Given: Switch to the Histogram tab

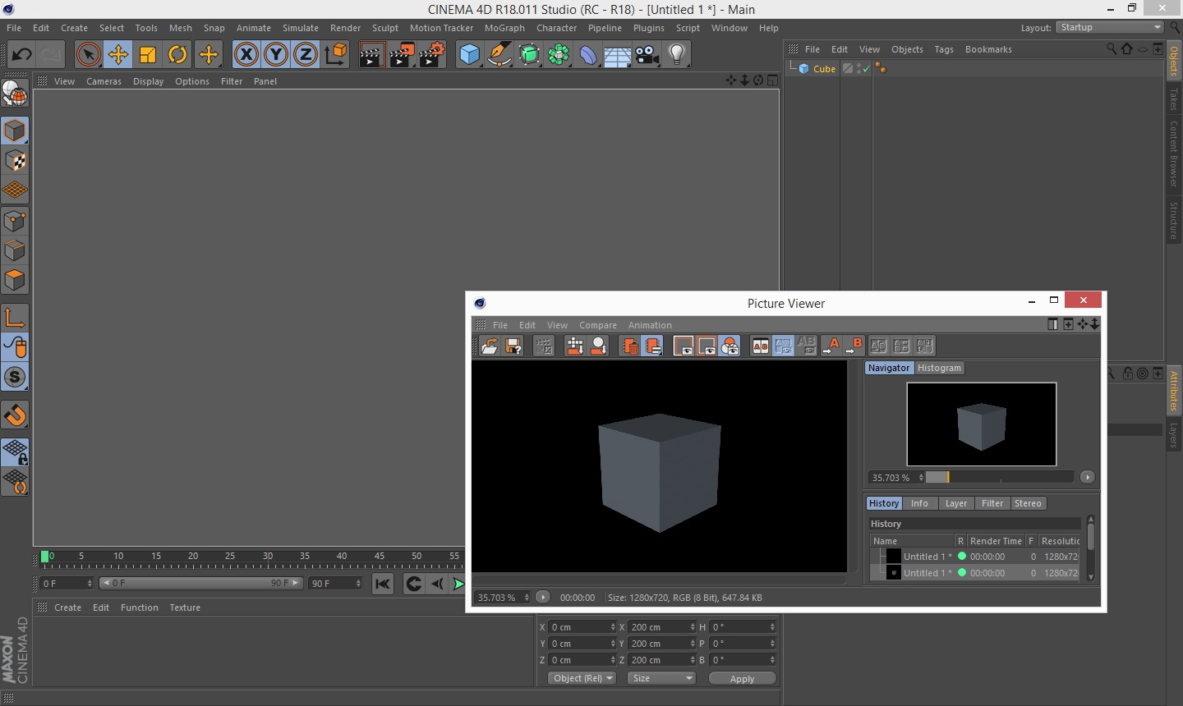Looking at the screenshot, I should click(x=939, y=368).
